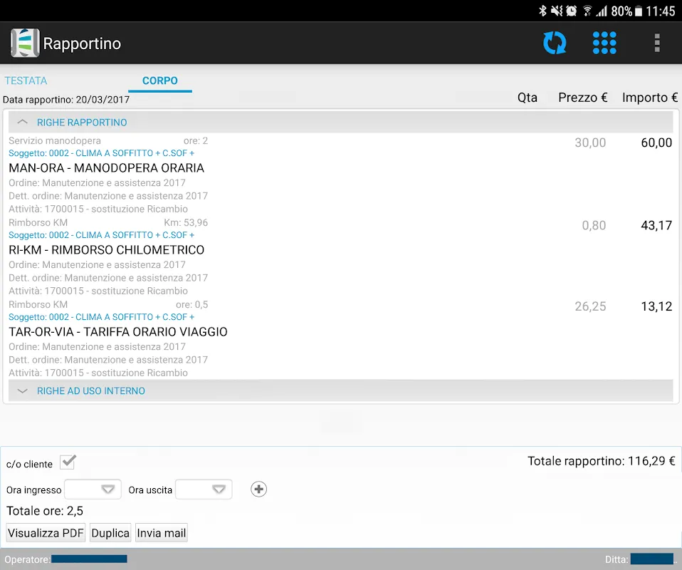Expand the RIGHE AD USO INTERNO section
682x570 pixels.
point(23,390)
